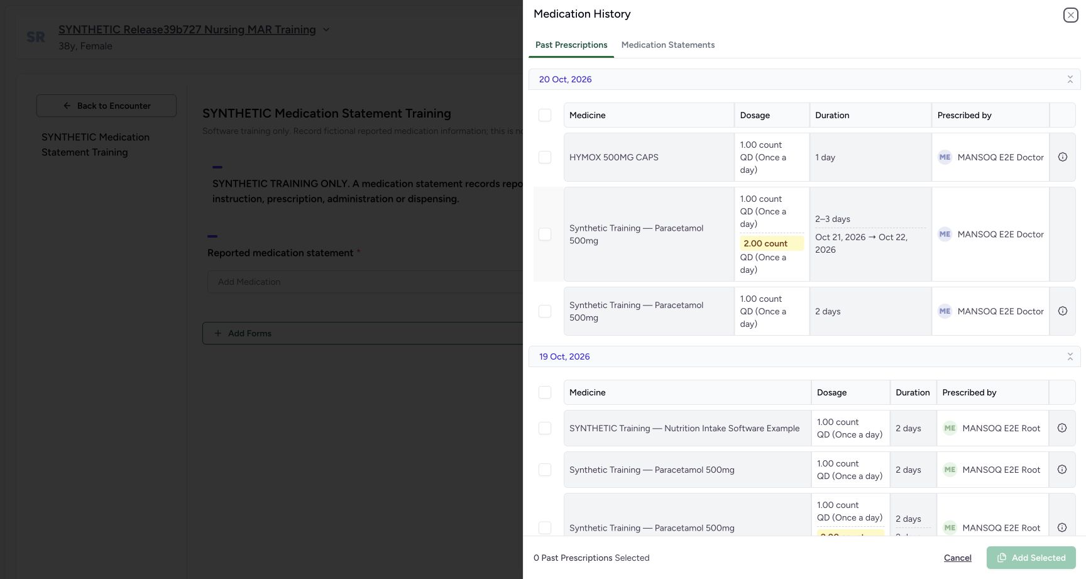The image size is (1086, 579).
Task: Open info for the 2 days Paracetamol by Doctor
Action: (1062, 311)
